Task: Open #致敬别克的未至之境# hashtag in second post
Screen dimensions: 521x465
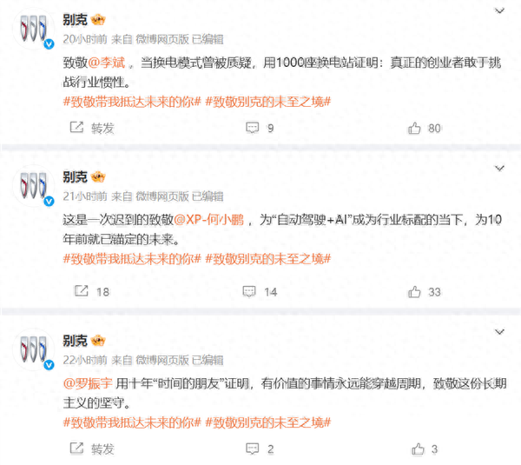Action: pos(268,259)
